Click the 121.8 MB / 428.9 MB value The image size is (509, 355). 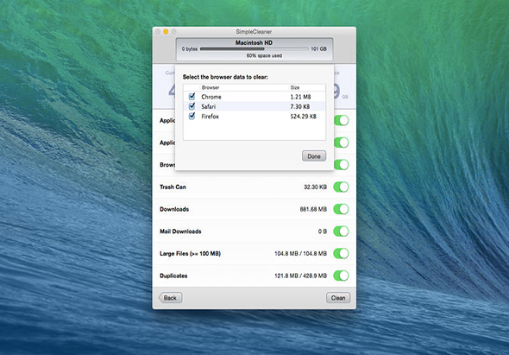[300, 276]
